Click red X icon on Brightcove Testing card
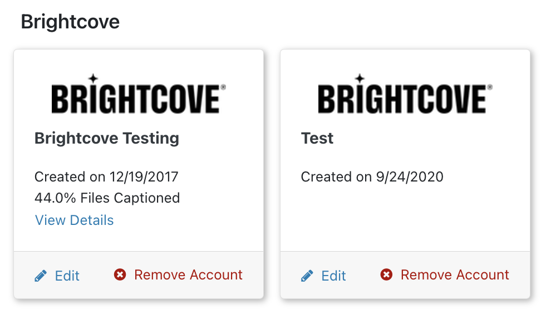The height and width of the screenshot is (319, 541). pyautogui.click(x=120, y=275)
